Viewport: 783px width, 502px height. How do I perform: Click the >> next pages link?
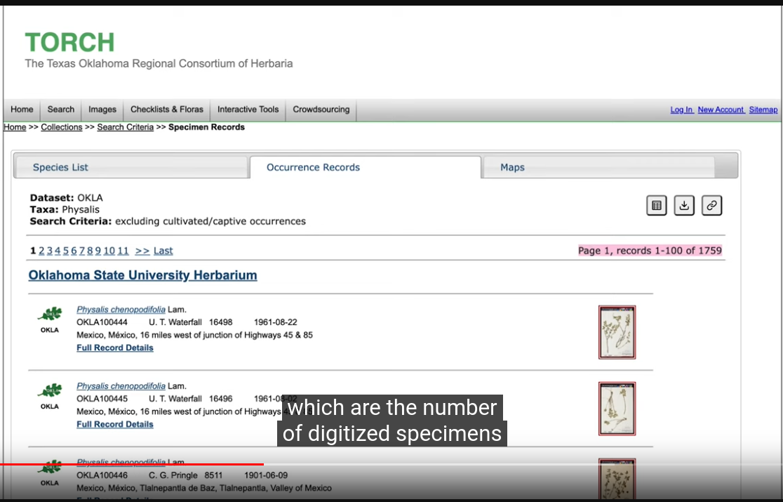(x=142, y=251)
